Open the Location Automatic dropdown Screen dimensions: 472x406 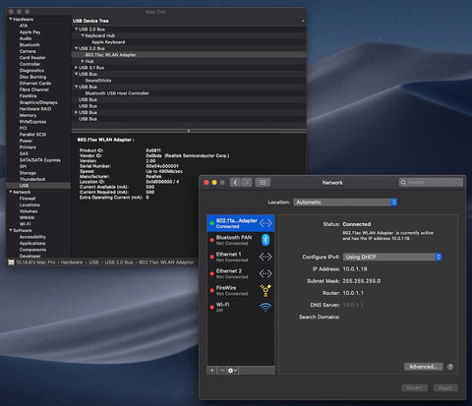pyautogui.click(x=345, y=203)
